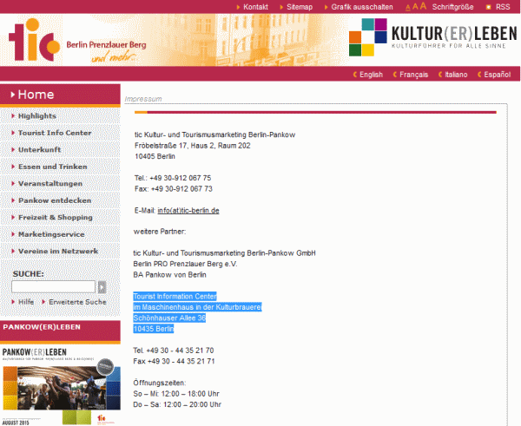Open the Sitemap link

(x=300, y=7)
